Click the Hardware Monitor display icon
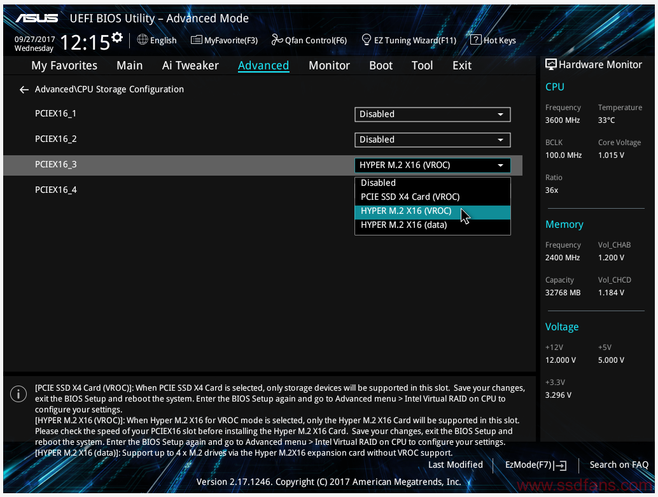 pos(550,64)
